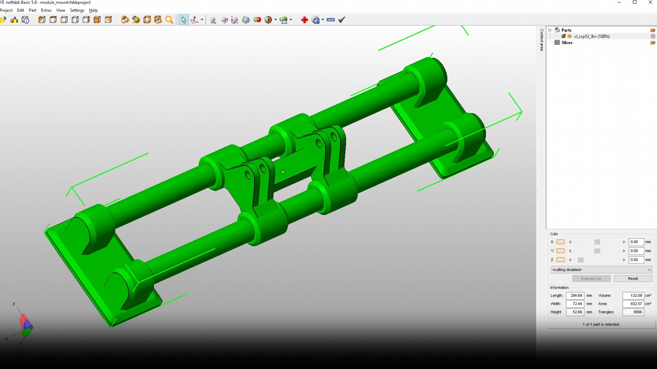This screenshot has width=657, height=369.
Task: Collapse the Parts tree node
Action: pyautogui.click(x=550, y=30)
